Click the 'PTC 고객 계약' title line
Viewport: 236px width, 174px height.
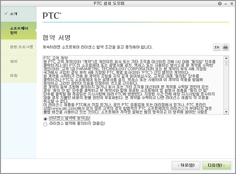(x=55, y=58)
